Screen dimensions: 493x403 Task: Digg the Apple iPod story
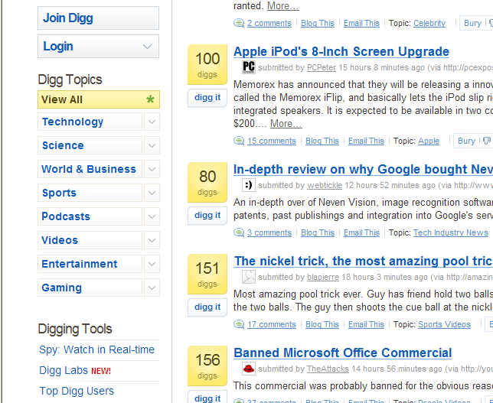[207, 98]
